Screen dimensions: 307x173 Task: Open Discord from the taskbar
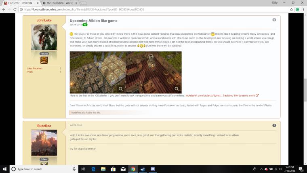pyautogui.click(x=153, y=169)
